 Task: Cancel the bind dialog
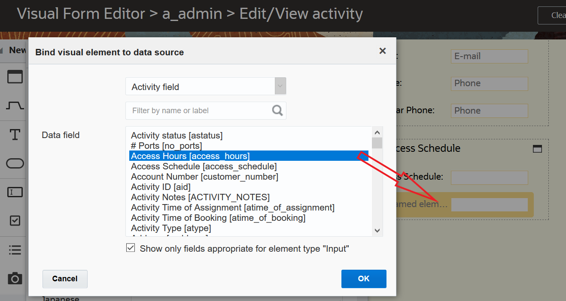point(65,279)
